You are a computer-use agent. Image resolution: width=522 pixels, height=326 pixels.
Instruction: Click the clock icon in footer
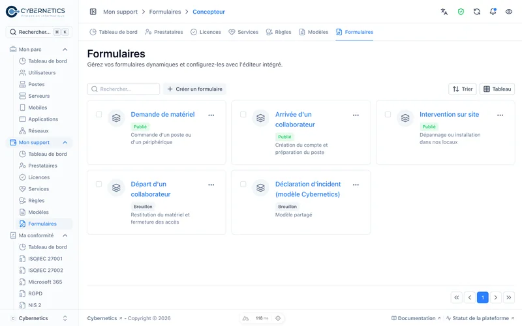point(278,318)
